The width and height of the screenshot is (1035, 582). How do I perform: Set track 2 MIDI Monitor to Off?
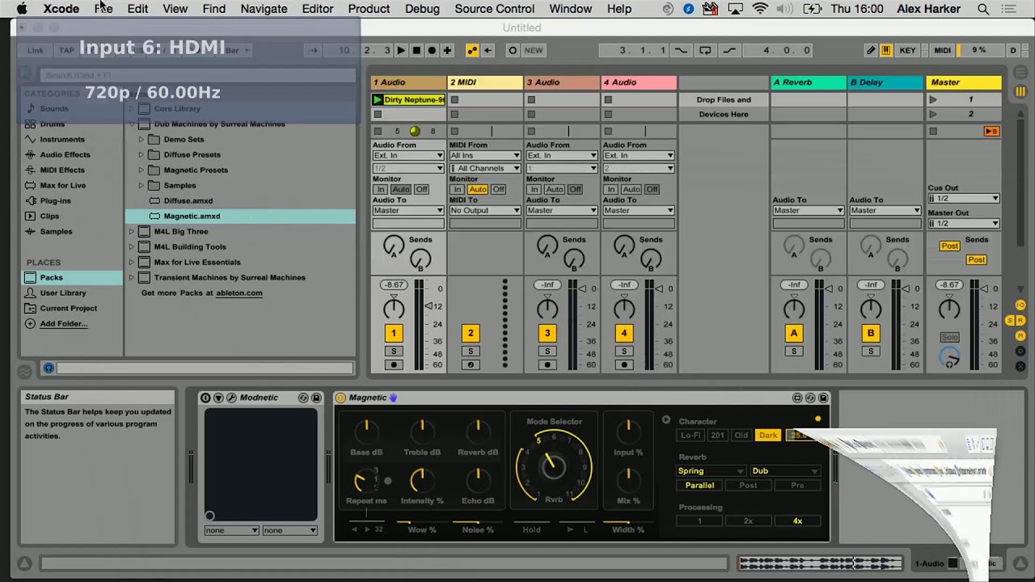pos(498,189)
